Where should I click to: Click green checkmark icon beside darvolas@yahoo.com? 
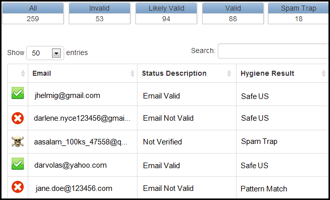(18, 164)
